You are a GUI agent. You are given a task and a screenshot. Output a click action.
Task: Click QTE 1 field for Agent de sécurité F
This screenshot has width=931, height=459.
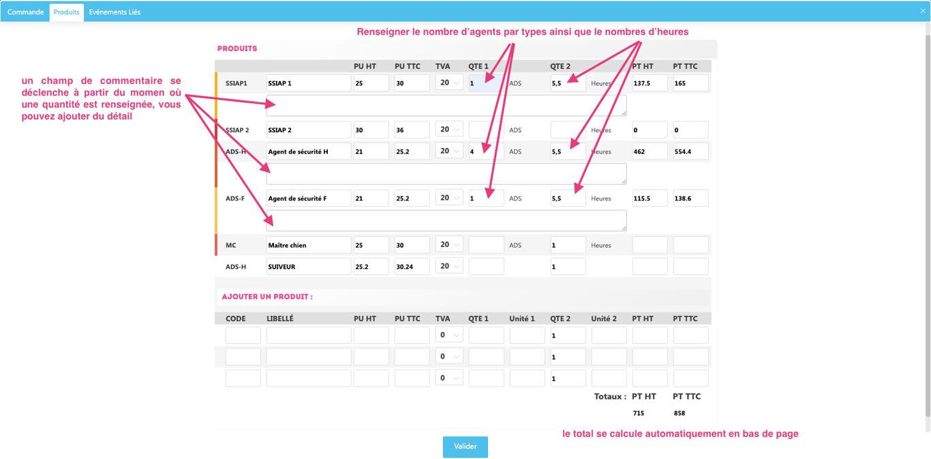(x=487, y=198)
